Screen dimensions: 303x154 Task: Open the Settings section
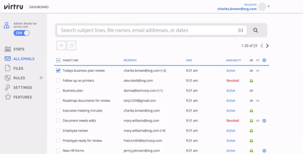tap(22, 87)
